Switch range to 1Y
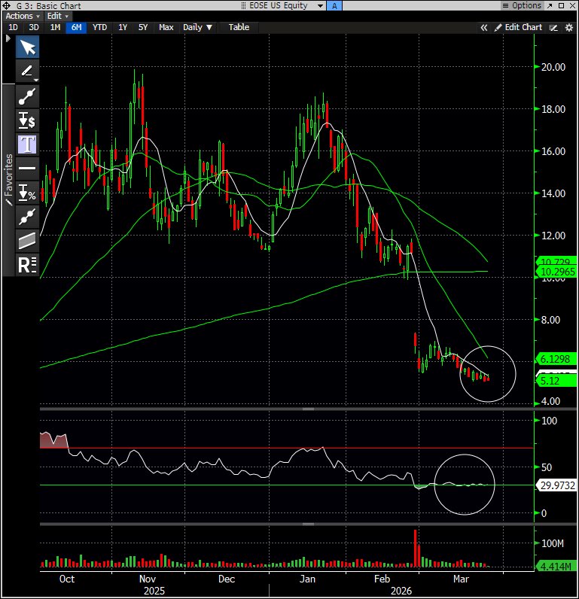579x599 pixels. (122, 27)
